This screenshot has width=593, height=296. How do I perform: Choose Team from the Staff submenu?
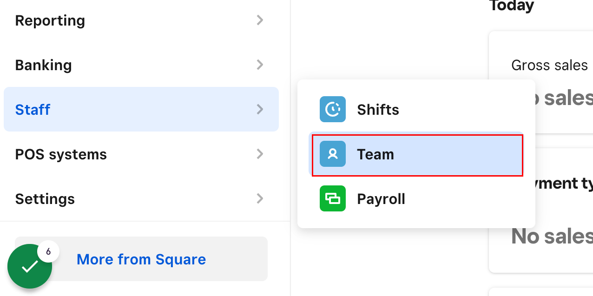click(416, 154)
